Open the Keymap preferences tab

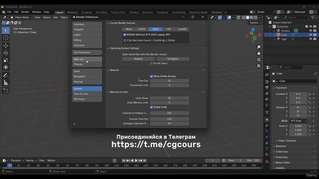point(87,82)
